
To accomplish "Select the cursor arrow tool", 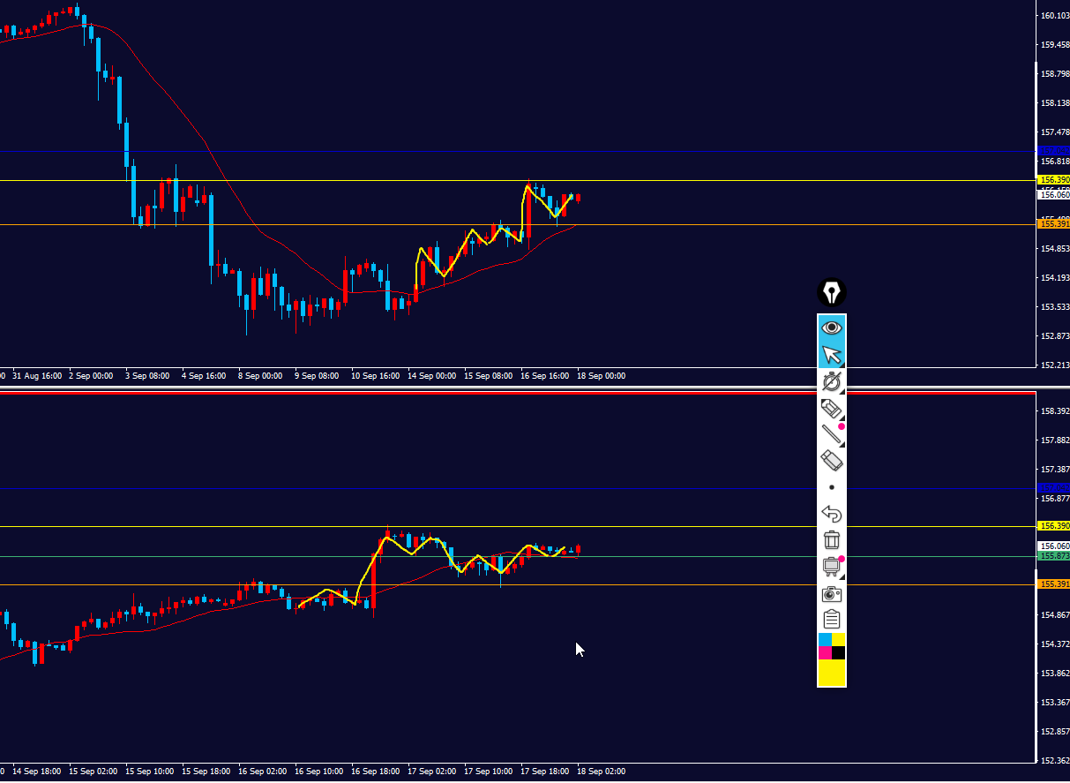I will 832,355.
